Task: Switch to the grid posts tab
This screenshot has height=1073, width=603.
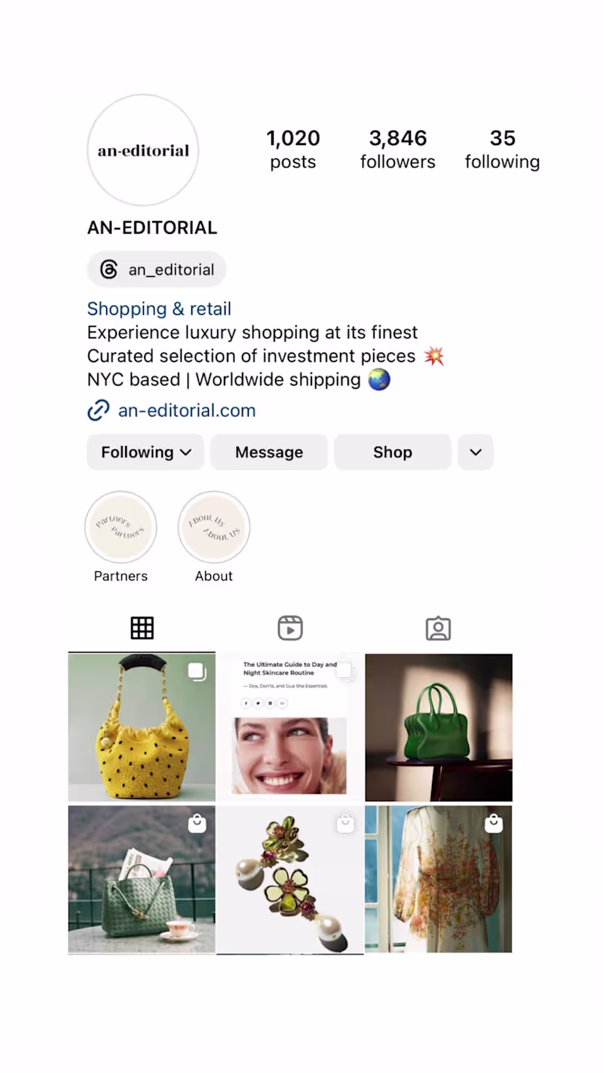Action: 142,628
